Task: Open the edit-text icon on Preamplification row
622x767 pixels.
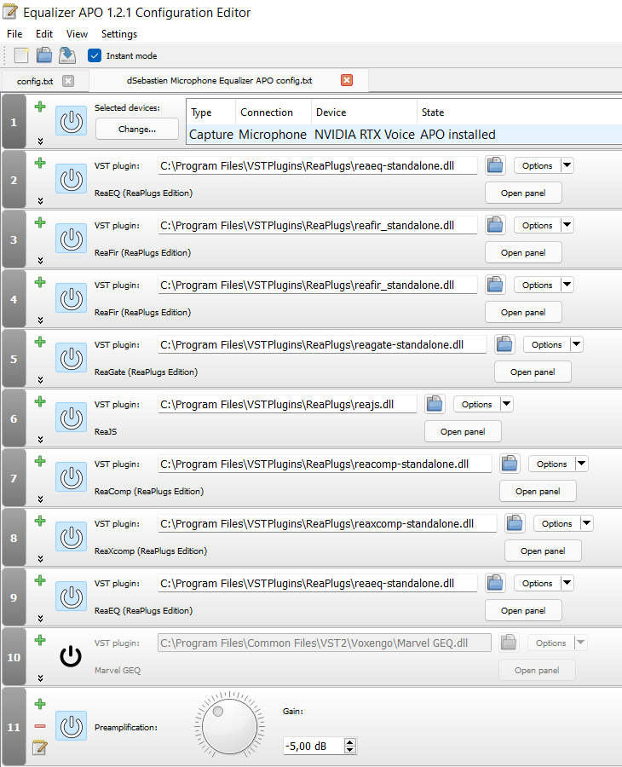Action: [x=39, y=747]
